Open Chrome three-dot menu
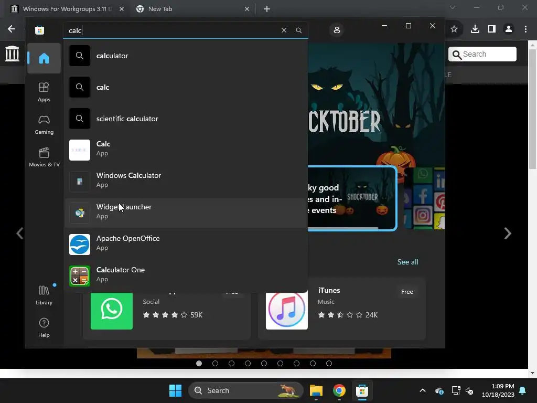Viewport: 537px width, 403px height. click(525, 29)
